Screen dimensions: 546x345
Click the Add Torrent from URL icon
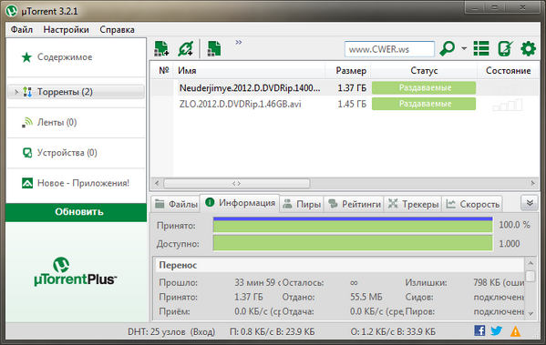[186, 48]
